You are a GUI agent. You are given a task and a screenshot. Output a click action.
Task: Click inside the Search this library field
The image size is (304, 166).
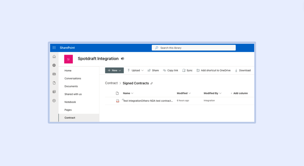coord(193,48)
